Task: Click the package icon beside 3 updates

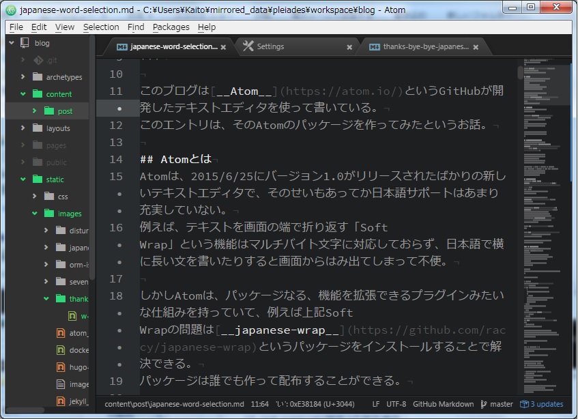Action: [524, 404]
